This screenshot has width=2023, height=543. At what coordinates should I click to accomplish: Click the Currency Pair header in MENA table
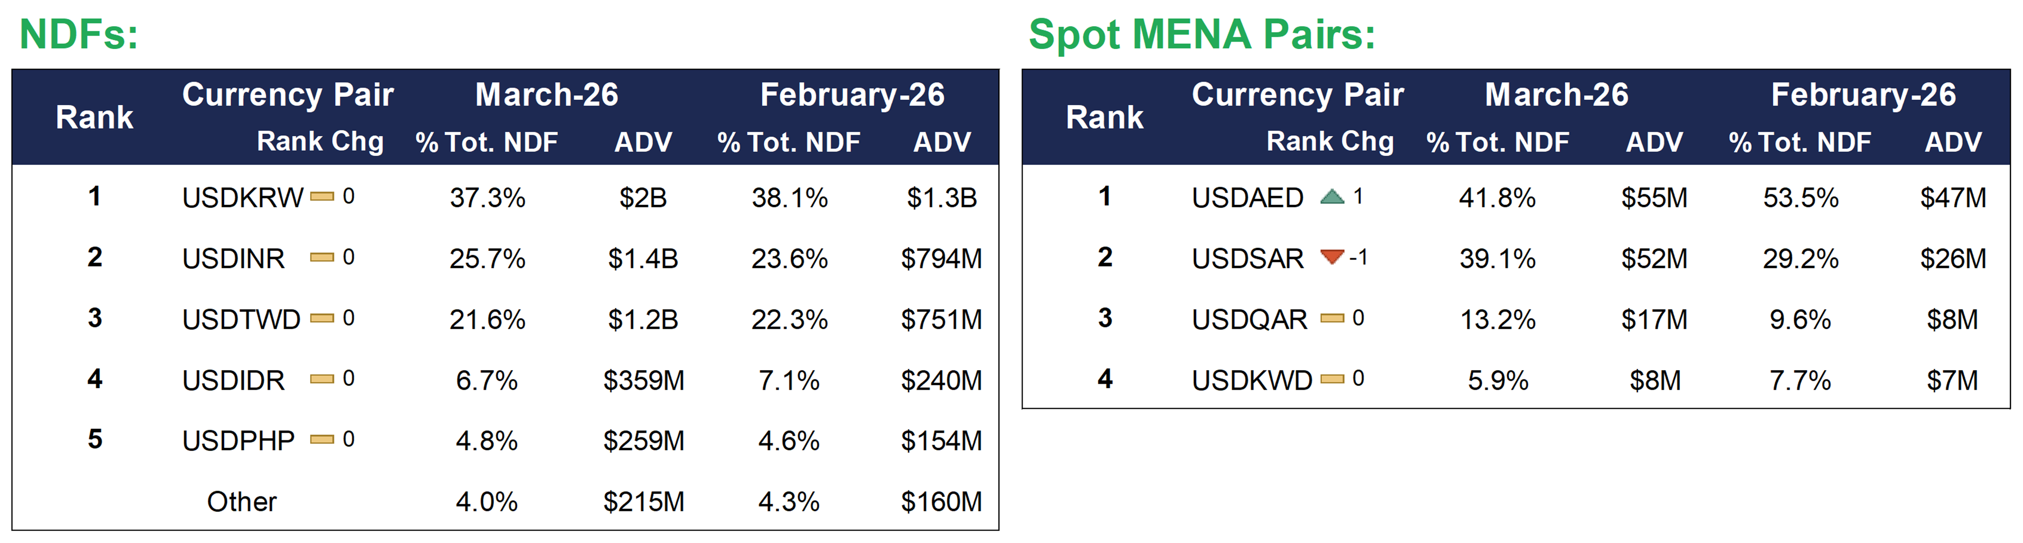pyautogui.click(x=1297, y=95)
